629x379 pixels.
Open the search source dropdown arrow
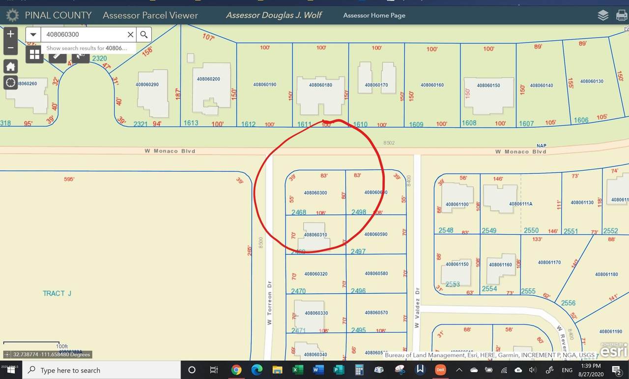(33, 34)
